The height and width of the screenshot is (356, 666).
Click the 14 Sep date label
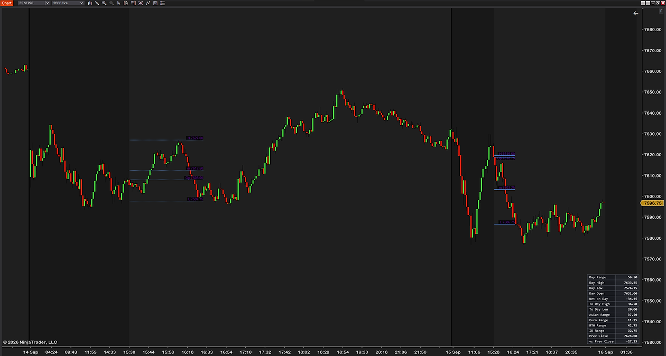(31, 352)
